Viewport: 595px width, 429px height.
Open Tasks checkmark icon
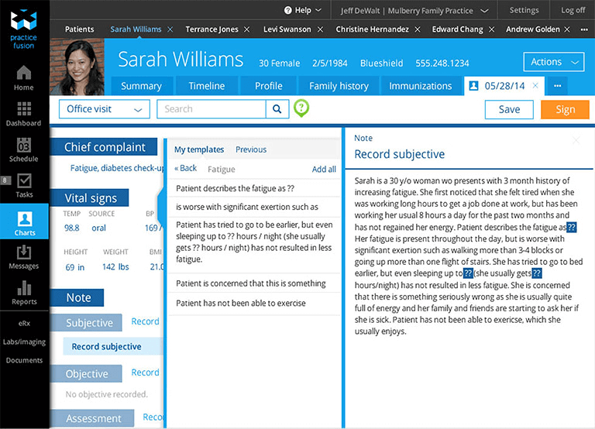click(x=24, y=182)
